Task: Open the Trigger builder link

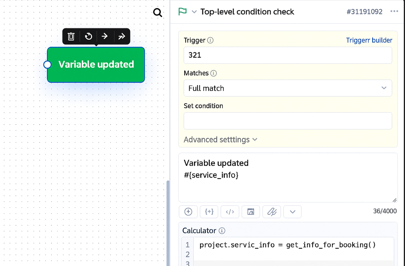Action: [369, 40]
